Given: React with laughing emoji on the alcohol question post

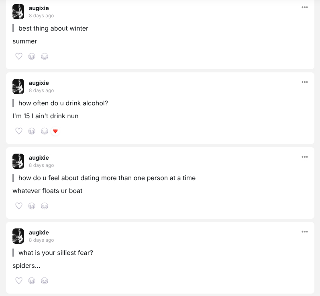Looking at the screenshot, I should (x=45, y=131).
